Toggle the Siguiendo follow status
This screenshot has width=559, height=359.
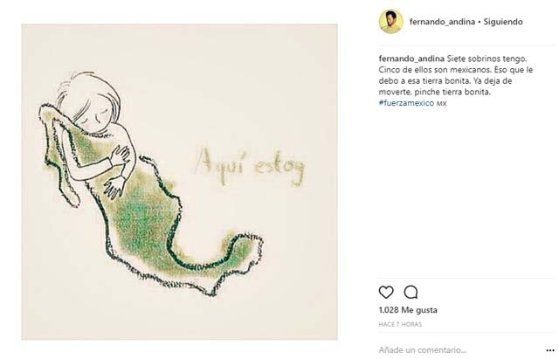point(503,22)
